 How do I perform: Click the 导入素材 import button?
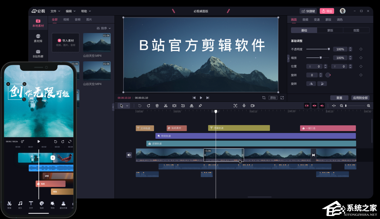(65, 42)
